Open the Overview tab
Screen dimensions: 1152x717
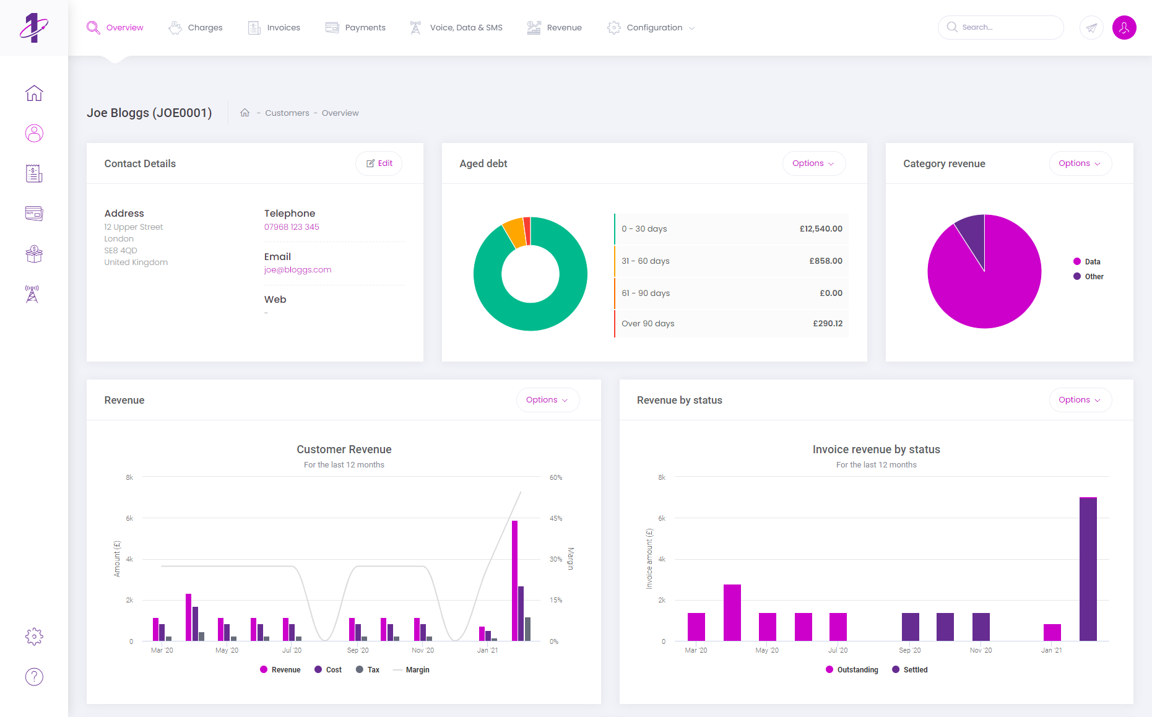[x=115, y=28]
